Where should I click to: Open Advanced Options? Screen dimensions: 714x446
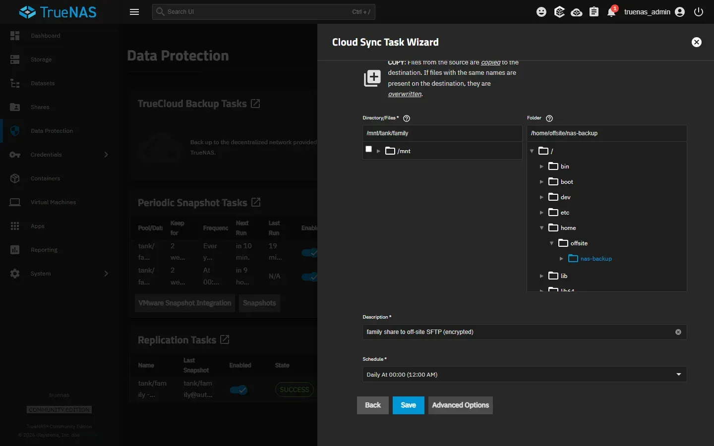click(461, 405)
